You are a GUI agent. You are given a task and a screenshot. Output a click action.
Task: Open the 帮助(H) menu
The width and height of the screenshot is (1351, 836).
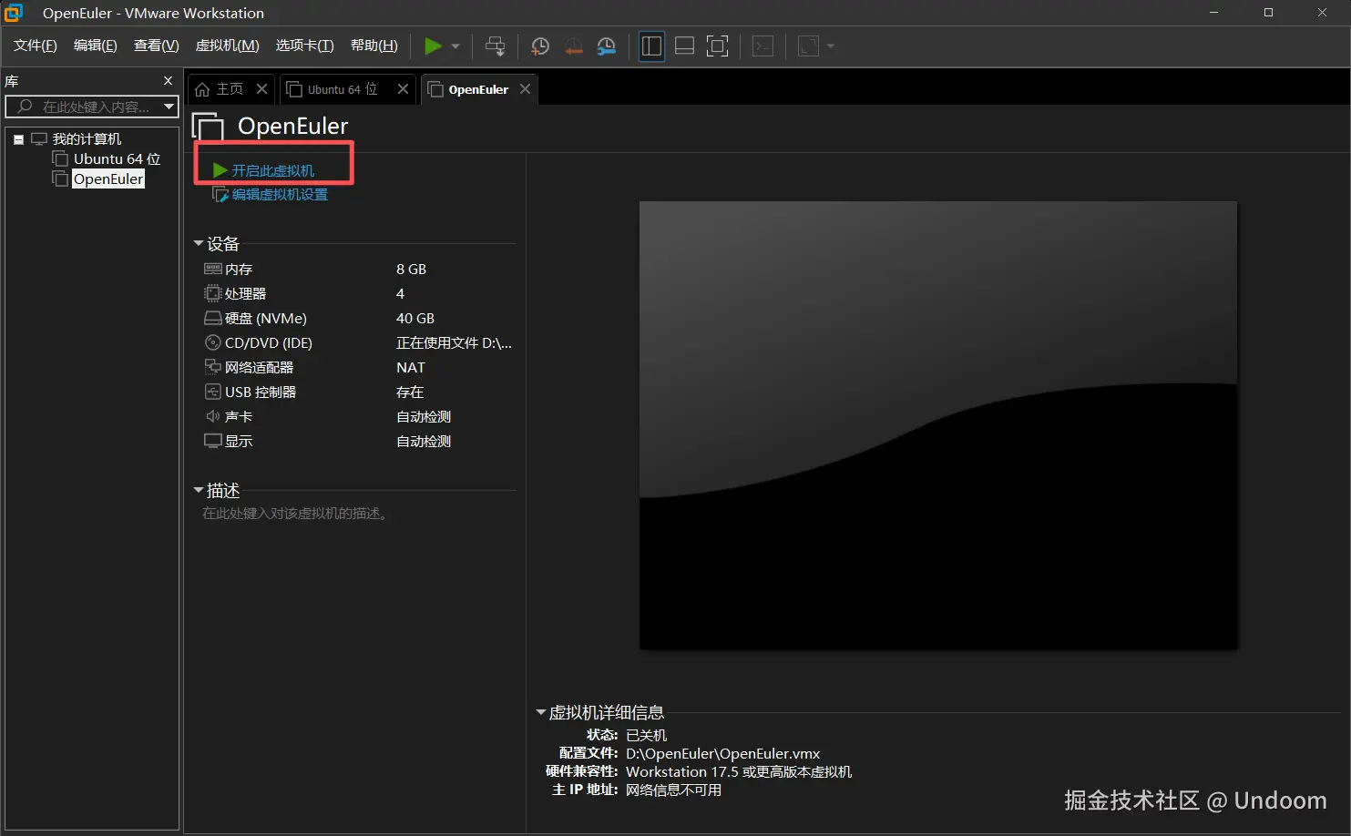[374, 46]
